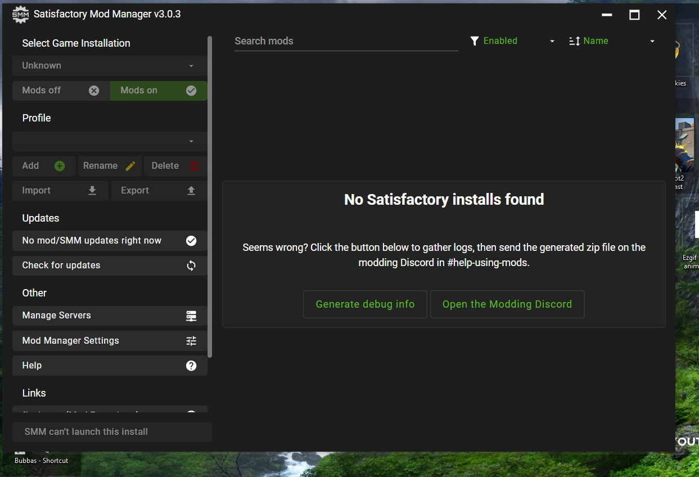Click the download arrow icon on Import
699x477 pixels.
pos(92,191)
